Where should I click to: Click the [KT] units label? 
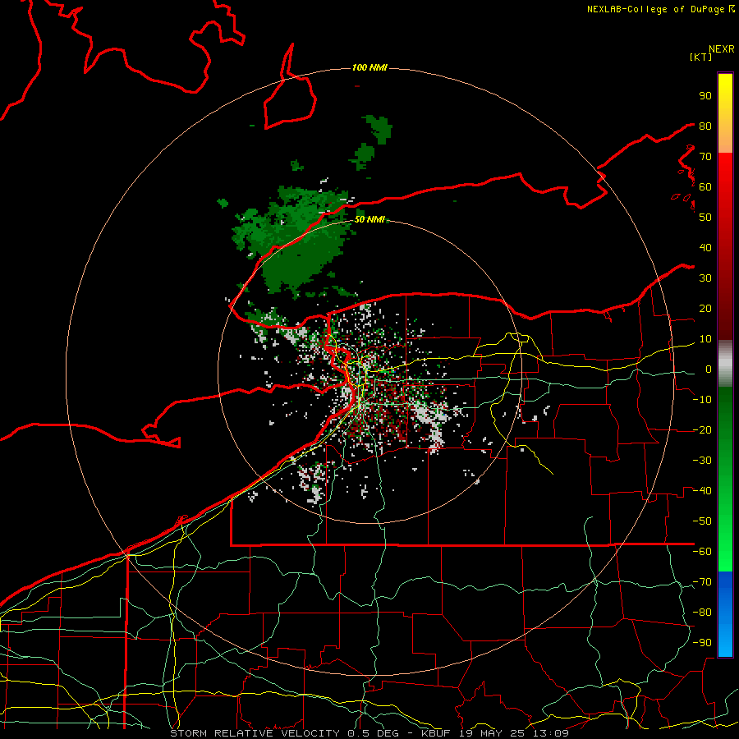tap(701, 57)
